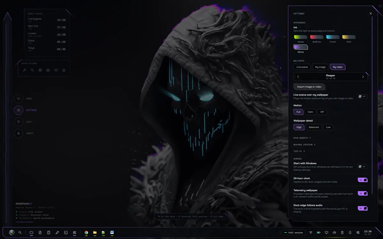This screenshot has height=239, width=383.
Task: Click the Tokyo world clock row
Action: coord(47,49)
